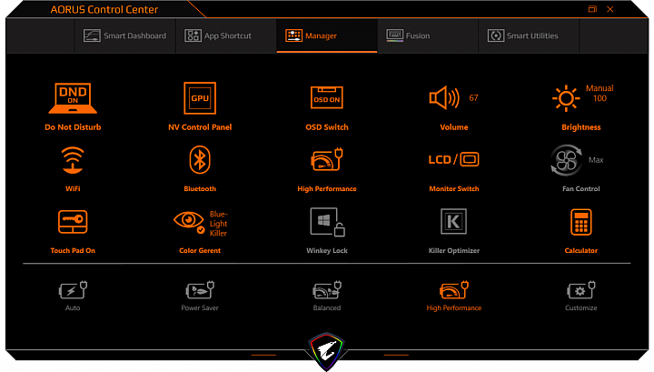Click the High Performance icon above Winkey Lock
Screen dimensions: 654x372
[x=327, y=159]
